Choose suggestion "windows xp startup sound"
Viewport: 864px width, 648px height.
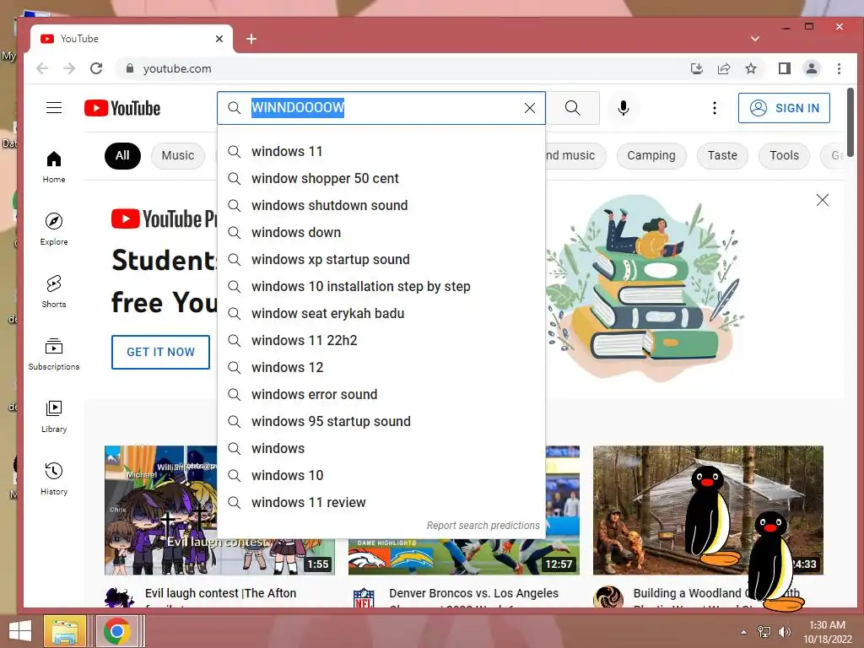pyautogui.click(x=381, y=260)
